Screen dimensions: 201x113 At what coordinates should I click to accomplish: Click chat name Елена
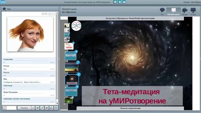tap(6, 66)
